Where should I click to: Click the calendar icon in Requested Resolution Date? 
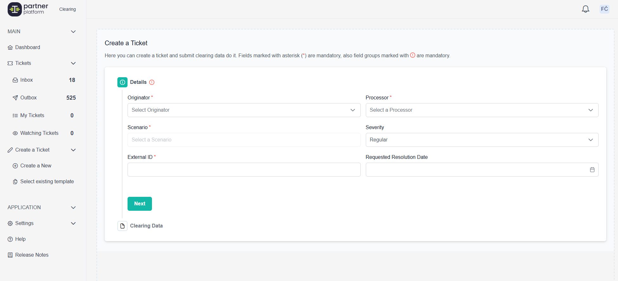[x=592, y=170]
